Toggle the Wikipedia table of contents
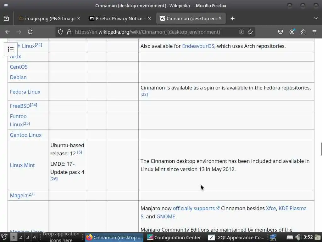Screen dimensions: 322x242 click(11, 49)
